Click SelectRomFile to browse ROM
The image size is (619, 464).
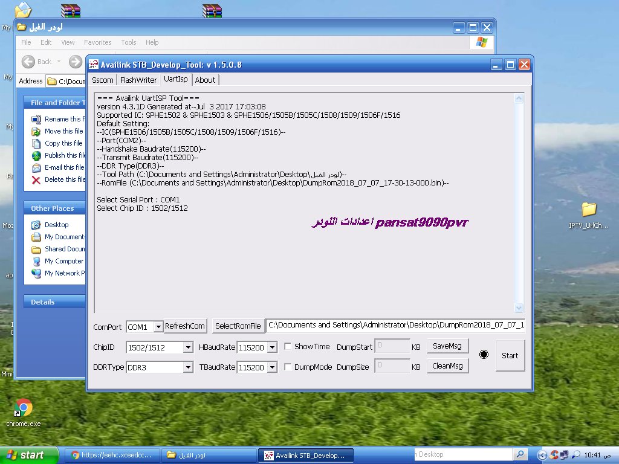pos(238,326)
